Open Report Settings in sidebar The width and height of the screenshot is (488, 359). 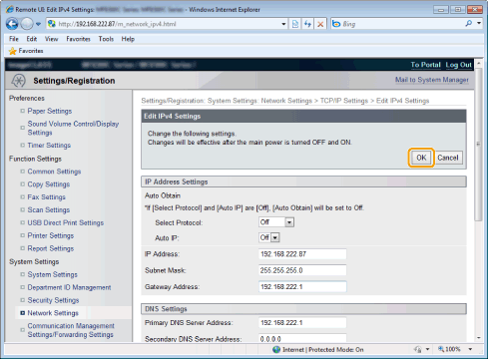click(51, 248)
